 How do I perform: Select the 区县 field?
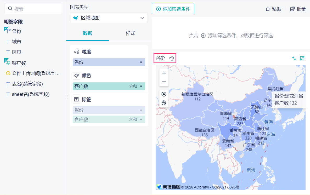(x=16, y=52)
